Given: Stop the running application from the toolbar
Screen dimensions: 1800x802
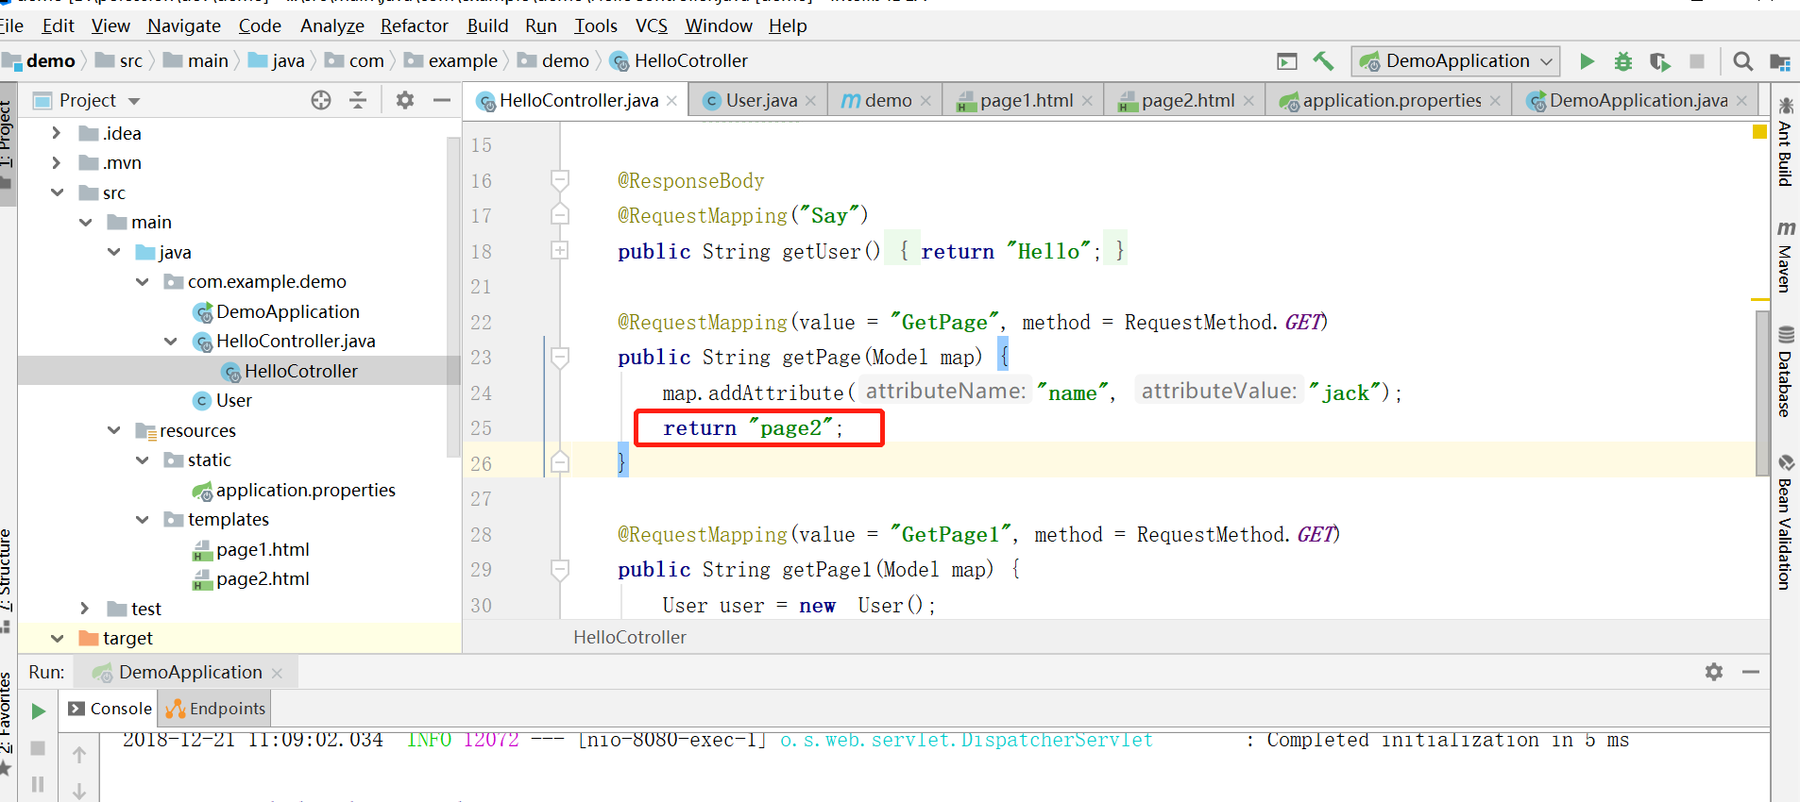Looking at the screenshot, I should pos(1697,61).
